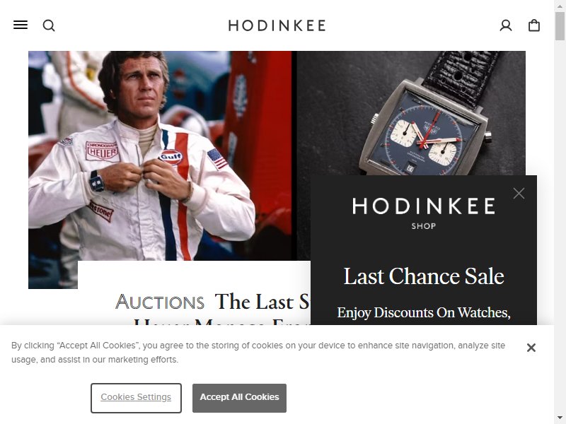Click the cookie consent description text
Image resolution: width=566 pixels, height=424 pixels.
[x=258, y=352]
